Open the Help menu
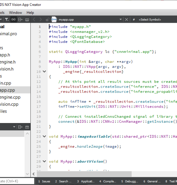Screen dimensions: 177x185 click(x=30, y=13)
